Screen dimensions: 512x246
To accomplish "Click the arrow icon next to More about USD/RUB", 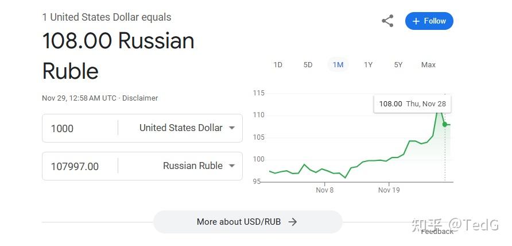I will pyautogui.click(x=293, y=222).
